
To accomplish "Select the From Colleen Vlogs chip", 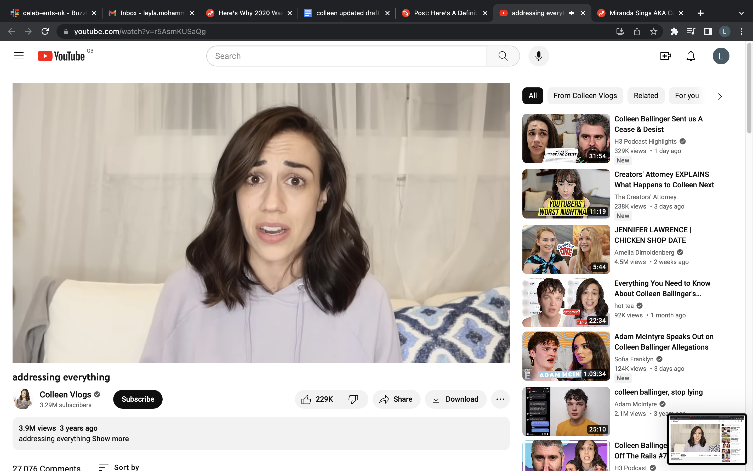I will click(x=585, y=96).
